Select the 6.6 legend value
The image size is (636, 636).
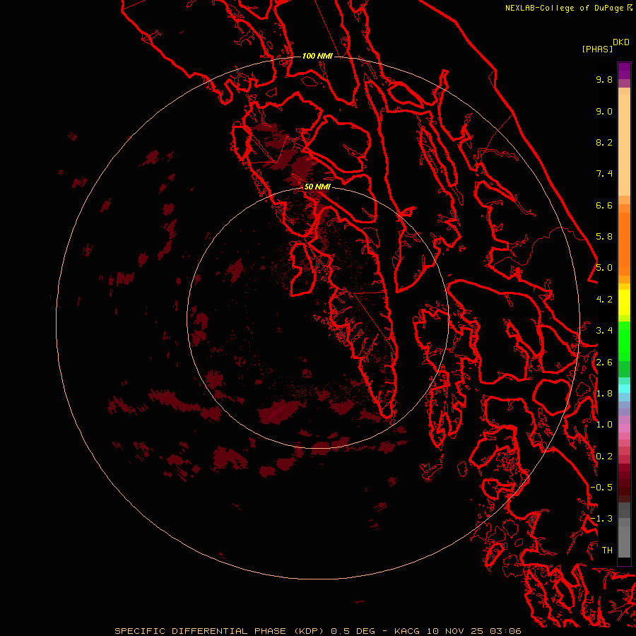point(604,205)
